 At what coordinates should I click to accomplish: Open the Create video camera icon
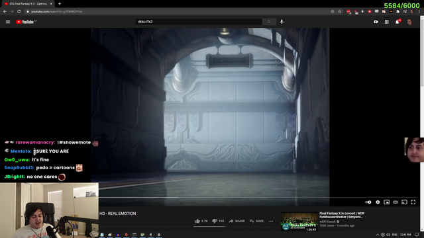(x=376, y=22)
